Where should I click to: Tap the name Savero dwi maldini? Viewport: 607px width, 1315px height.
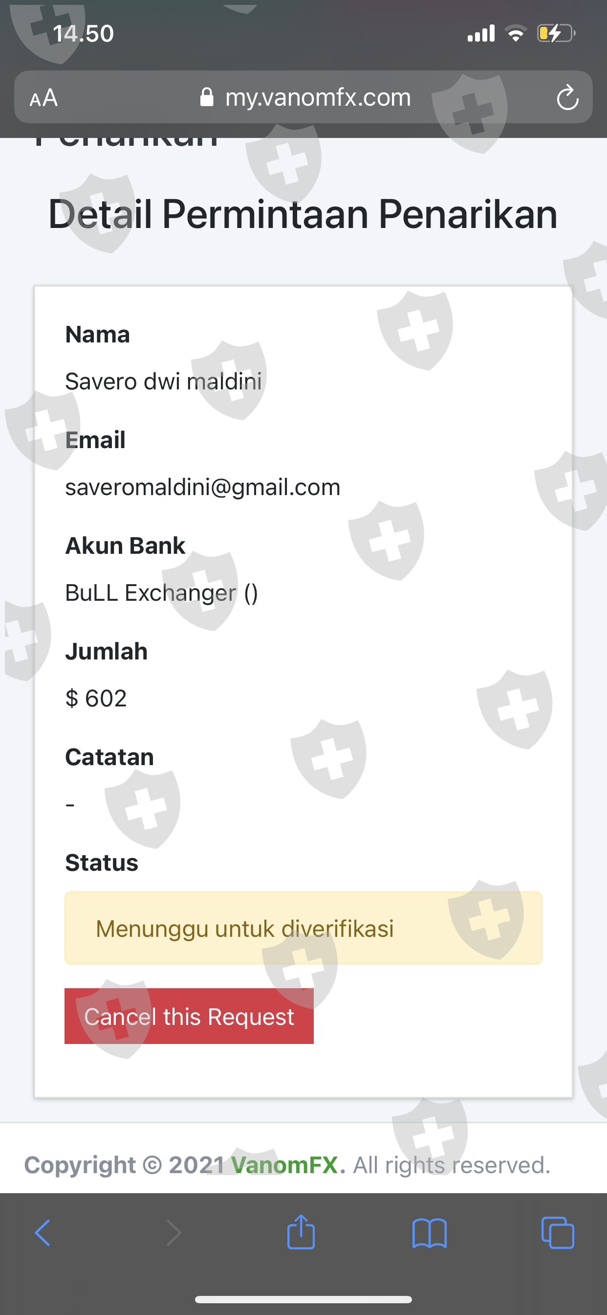163,381
